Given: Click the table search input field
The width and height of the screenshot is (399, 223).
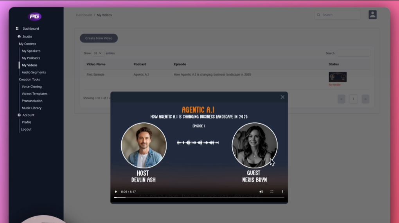Looking at the screenshot, I should (x=354, y=53).
